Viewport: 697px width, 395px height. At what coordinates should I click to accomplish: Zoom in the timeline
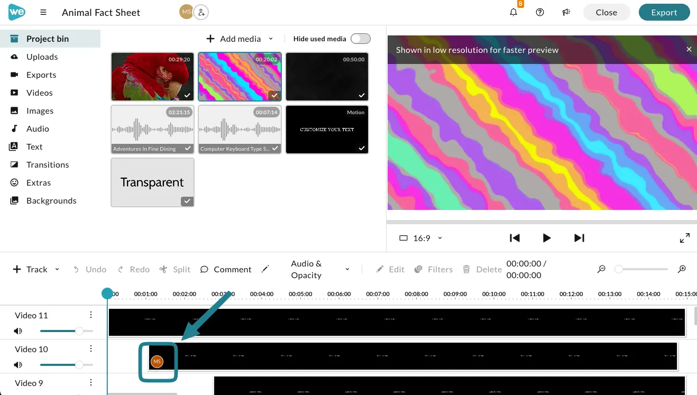pos(682,269)
